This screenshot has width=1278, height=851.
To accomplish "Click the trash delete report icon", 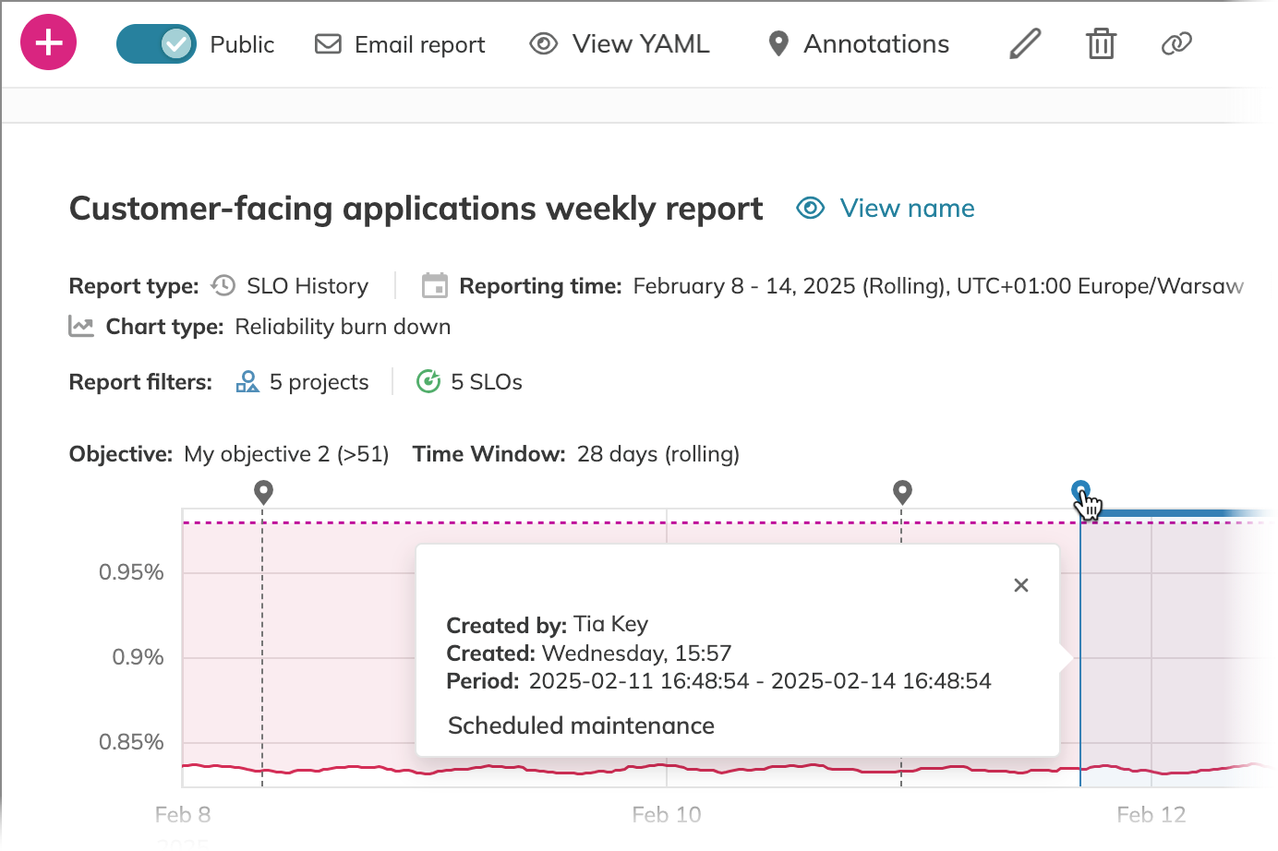I will coord(1101,43).
